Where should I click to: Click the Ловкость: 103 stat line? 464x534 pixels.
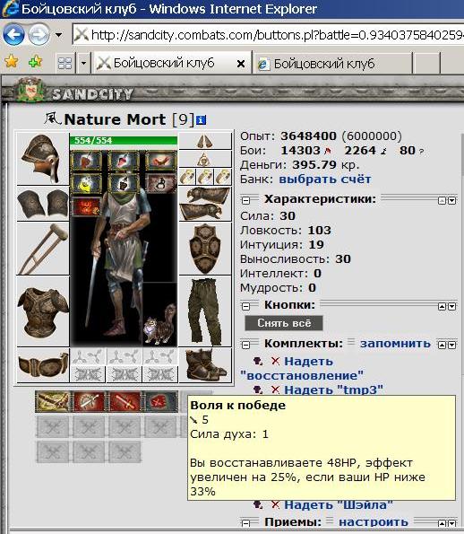(286, 231)
